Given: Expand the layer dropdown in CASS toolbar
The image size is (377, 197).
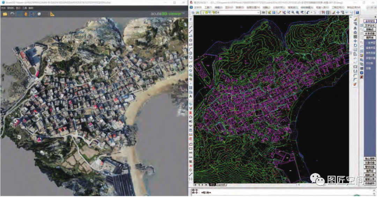Looking at the screenshot, I should tap(258, 13).
